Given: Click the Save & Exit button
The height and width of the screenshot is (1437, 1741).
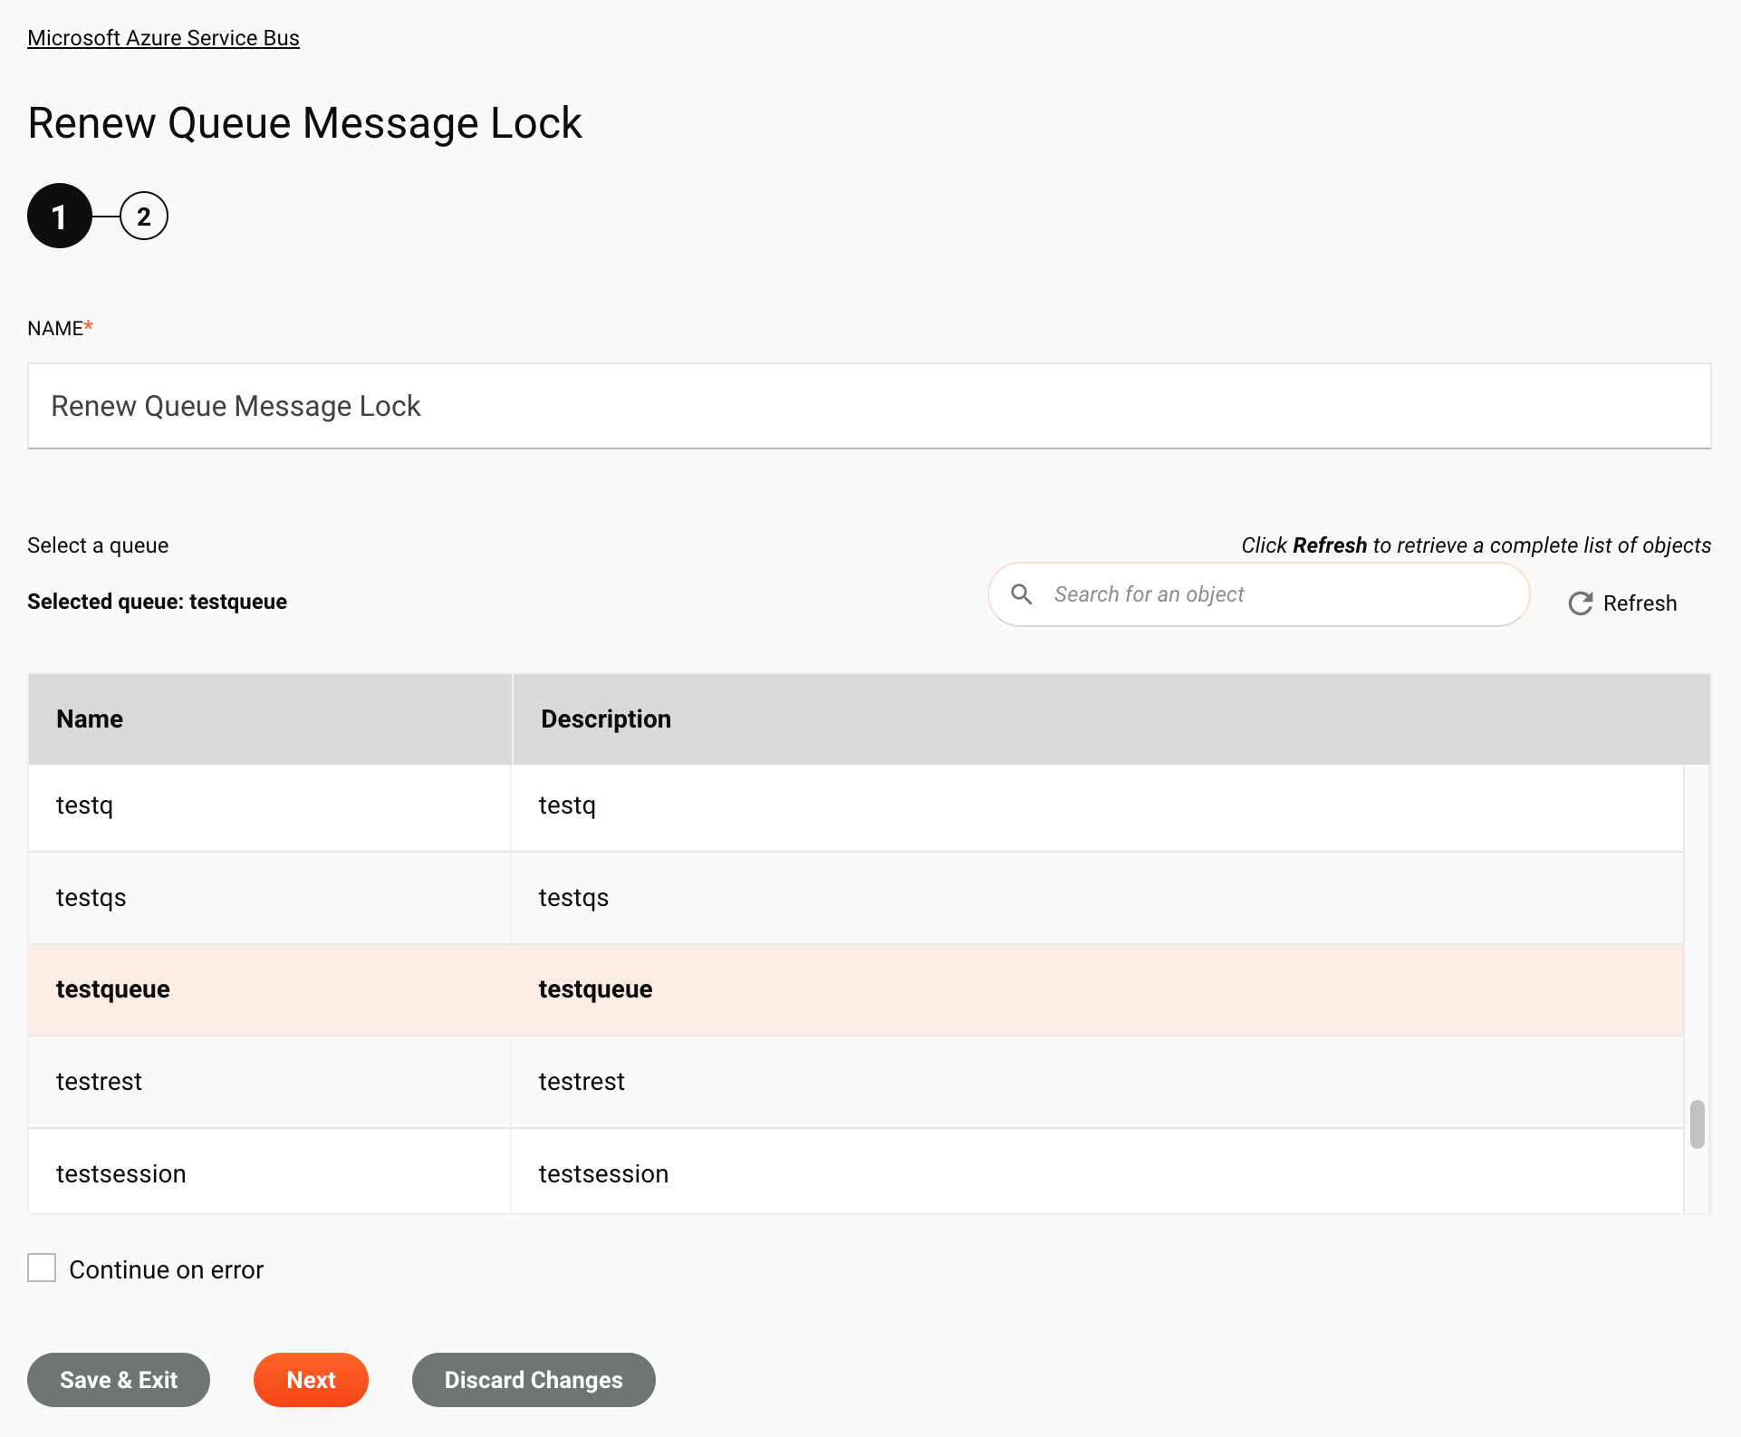Looking at the screenshot, I should pyautogui.click(x=119, y=1379).
